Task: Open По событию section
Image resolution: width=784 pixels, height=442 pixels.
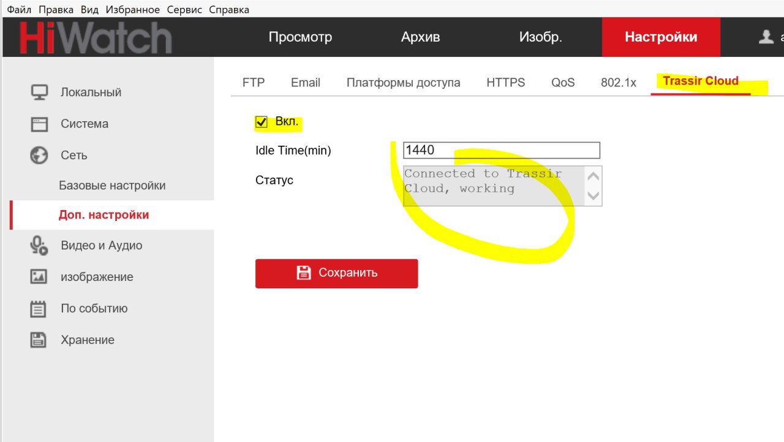Action: 94,309
